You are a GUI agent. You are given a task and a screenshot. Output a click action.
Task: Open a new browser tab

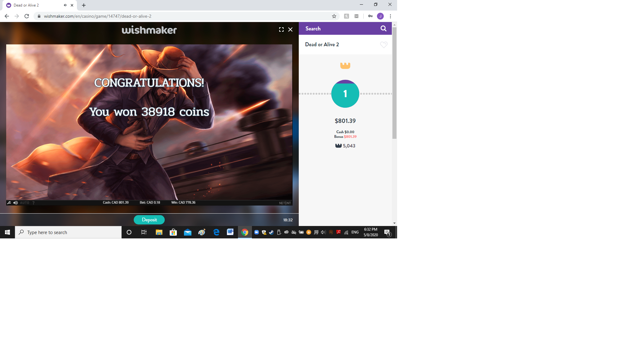[x=84, y=5]
